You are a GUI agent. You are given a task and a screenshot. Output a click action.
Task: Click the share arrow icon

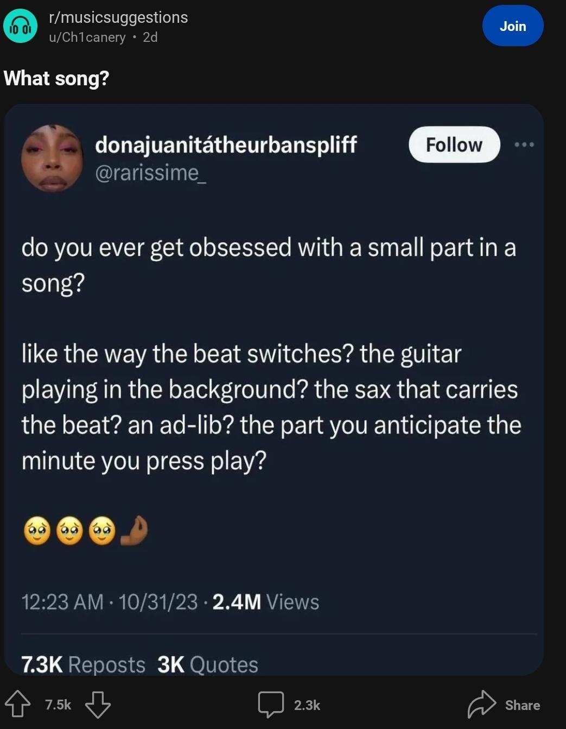pos(481,704)
